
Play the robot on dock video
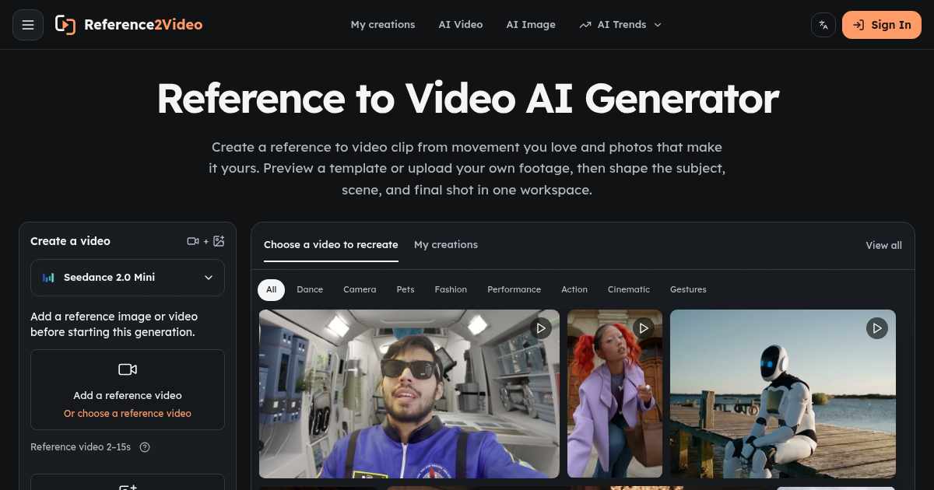877,328
